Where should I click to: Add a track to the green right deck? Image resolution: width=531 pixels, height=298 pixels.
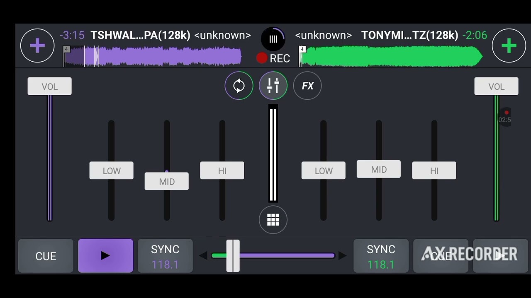point(509,46)
